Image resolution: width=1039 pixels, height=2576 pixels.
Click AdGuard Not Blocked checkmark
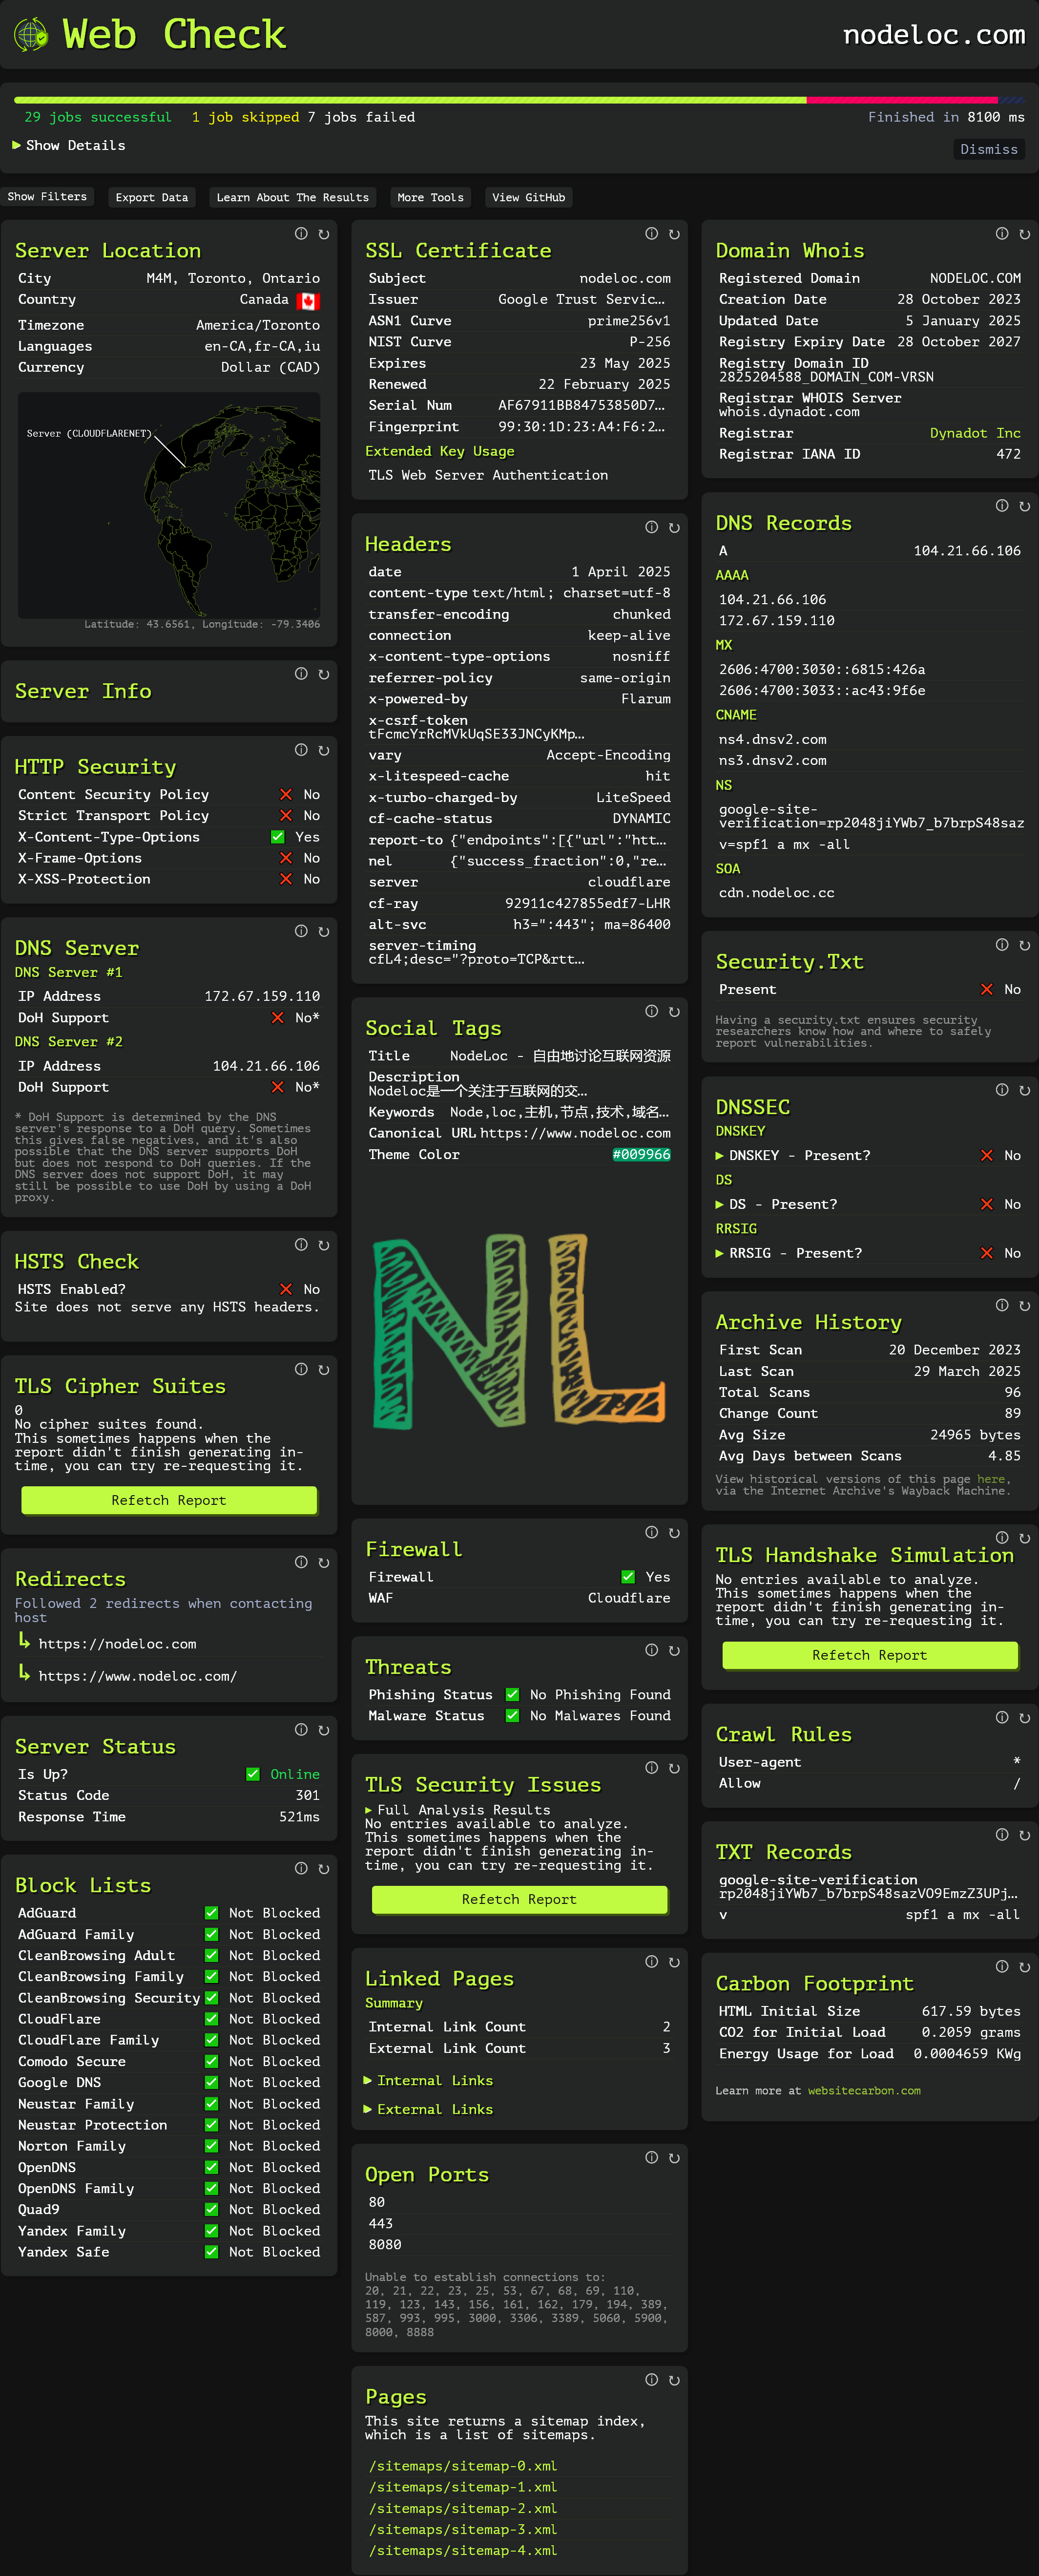point(211,1912)
